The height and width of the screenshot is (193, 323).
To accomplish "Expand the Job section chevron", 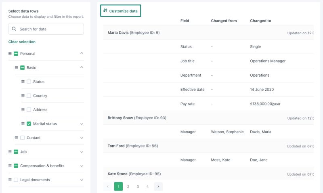I will click(x=82, y=152).
